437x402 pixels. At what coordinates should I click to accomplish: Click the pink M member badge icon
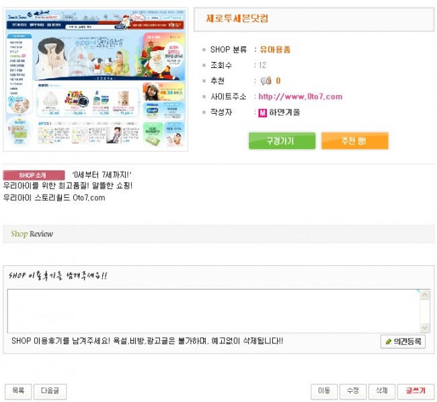(x=262, y=112)
